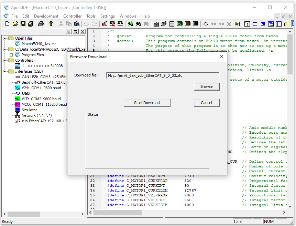This screenshot has height=226, width=296.
Task: Close the Firmware Download dialog with X
Action: click(222, 56)
